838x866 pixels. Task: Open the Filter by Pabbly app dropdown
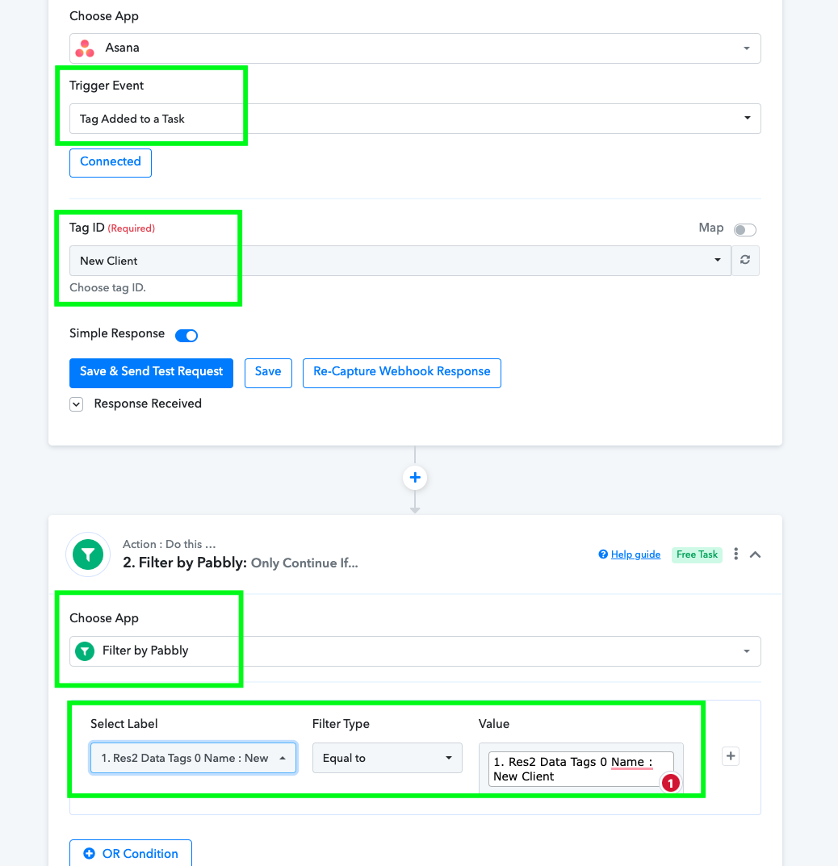click(415, 651)
